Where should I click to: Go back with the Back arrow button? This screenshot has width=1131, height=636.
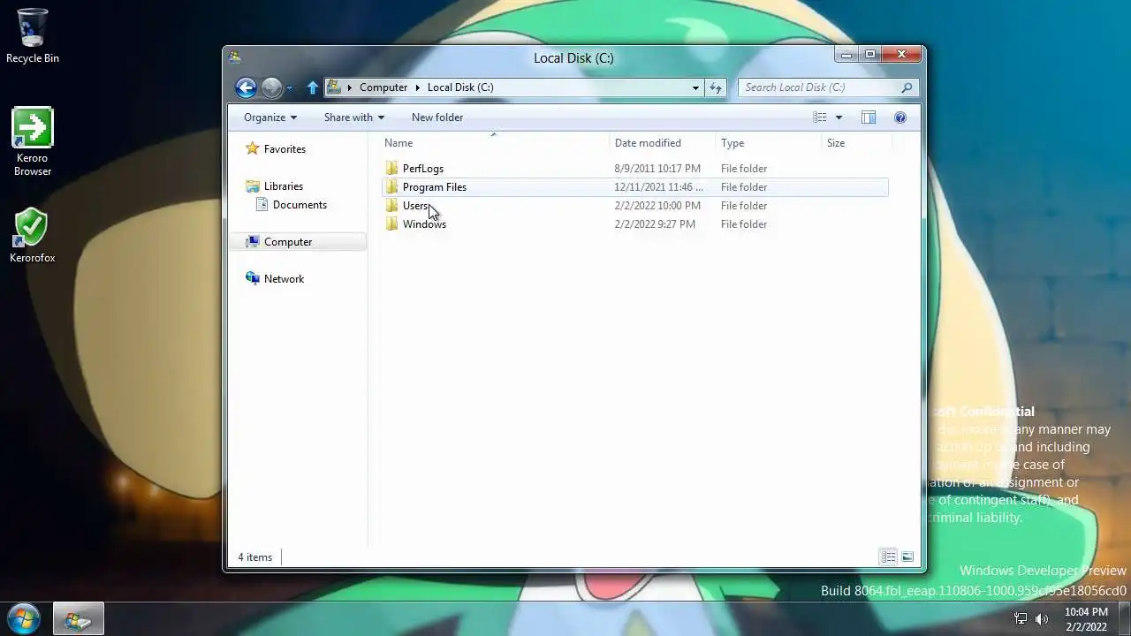(x=247, y=87)
